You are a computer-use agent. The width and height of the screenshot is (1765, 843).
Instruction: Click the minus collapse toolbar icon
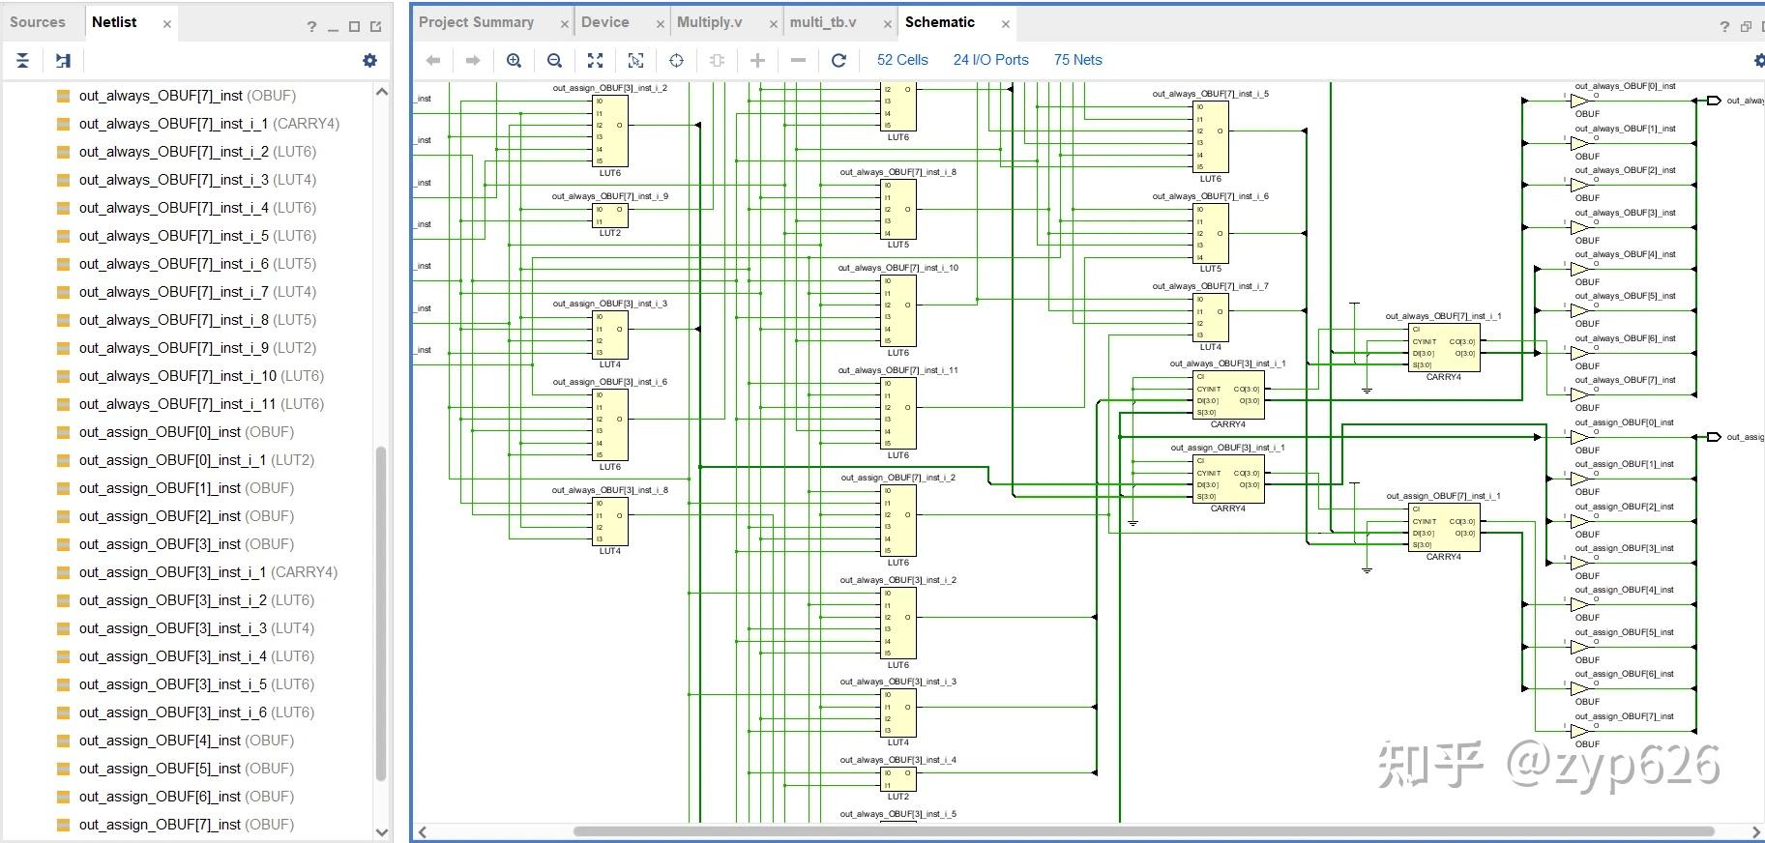tap(798, 60)
